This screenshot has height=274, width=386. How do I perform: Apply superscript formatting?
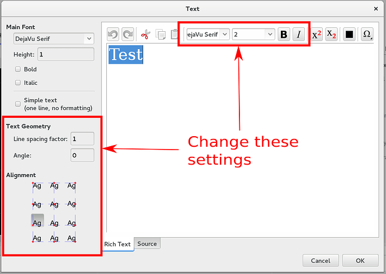[x=317, y=34]
